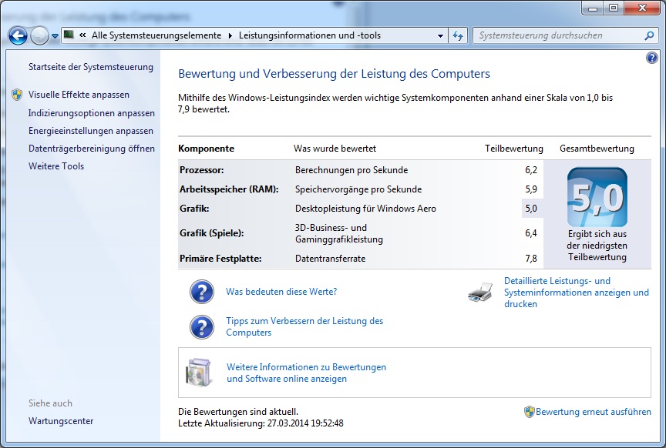Open Help via the blue question mark icon

(652, 58)
